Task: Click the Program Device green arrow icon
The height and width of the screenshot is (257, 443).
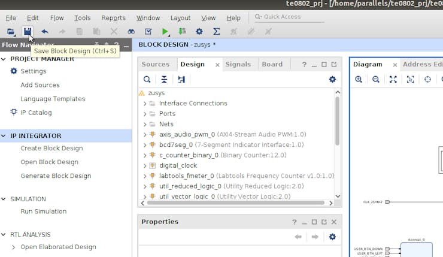Action: pyautogui.click(x=182, y=31)
